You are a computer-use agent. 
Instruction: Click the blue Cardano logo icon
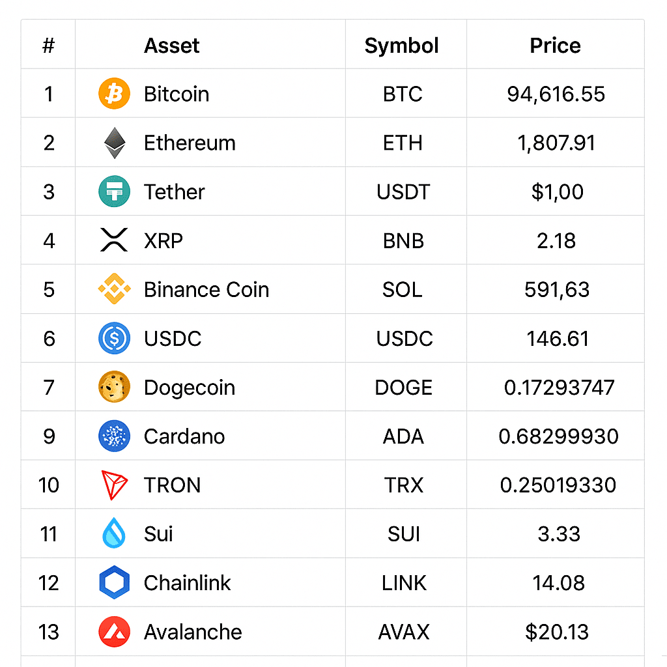point(114,436)
